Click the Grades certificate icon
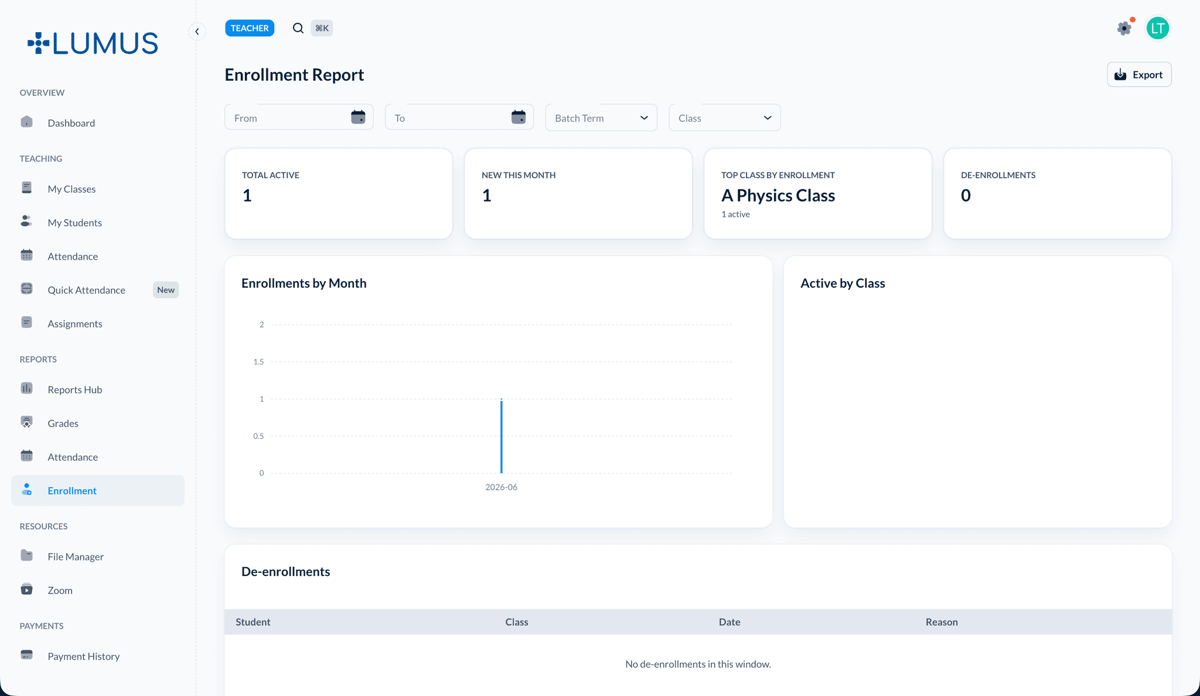 (x=26, y=422)
